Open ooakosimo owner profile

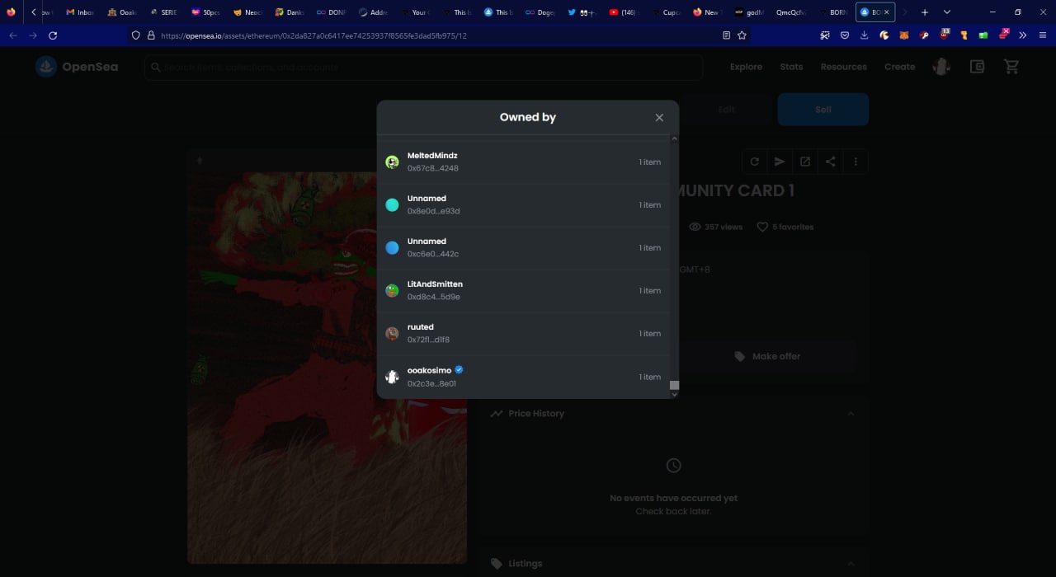point(429,370)
